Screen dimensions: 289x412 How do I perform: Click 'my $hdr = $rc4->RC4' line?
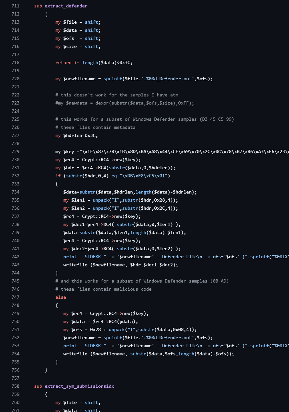[116, 168]
